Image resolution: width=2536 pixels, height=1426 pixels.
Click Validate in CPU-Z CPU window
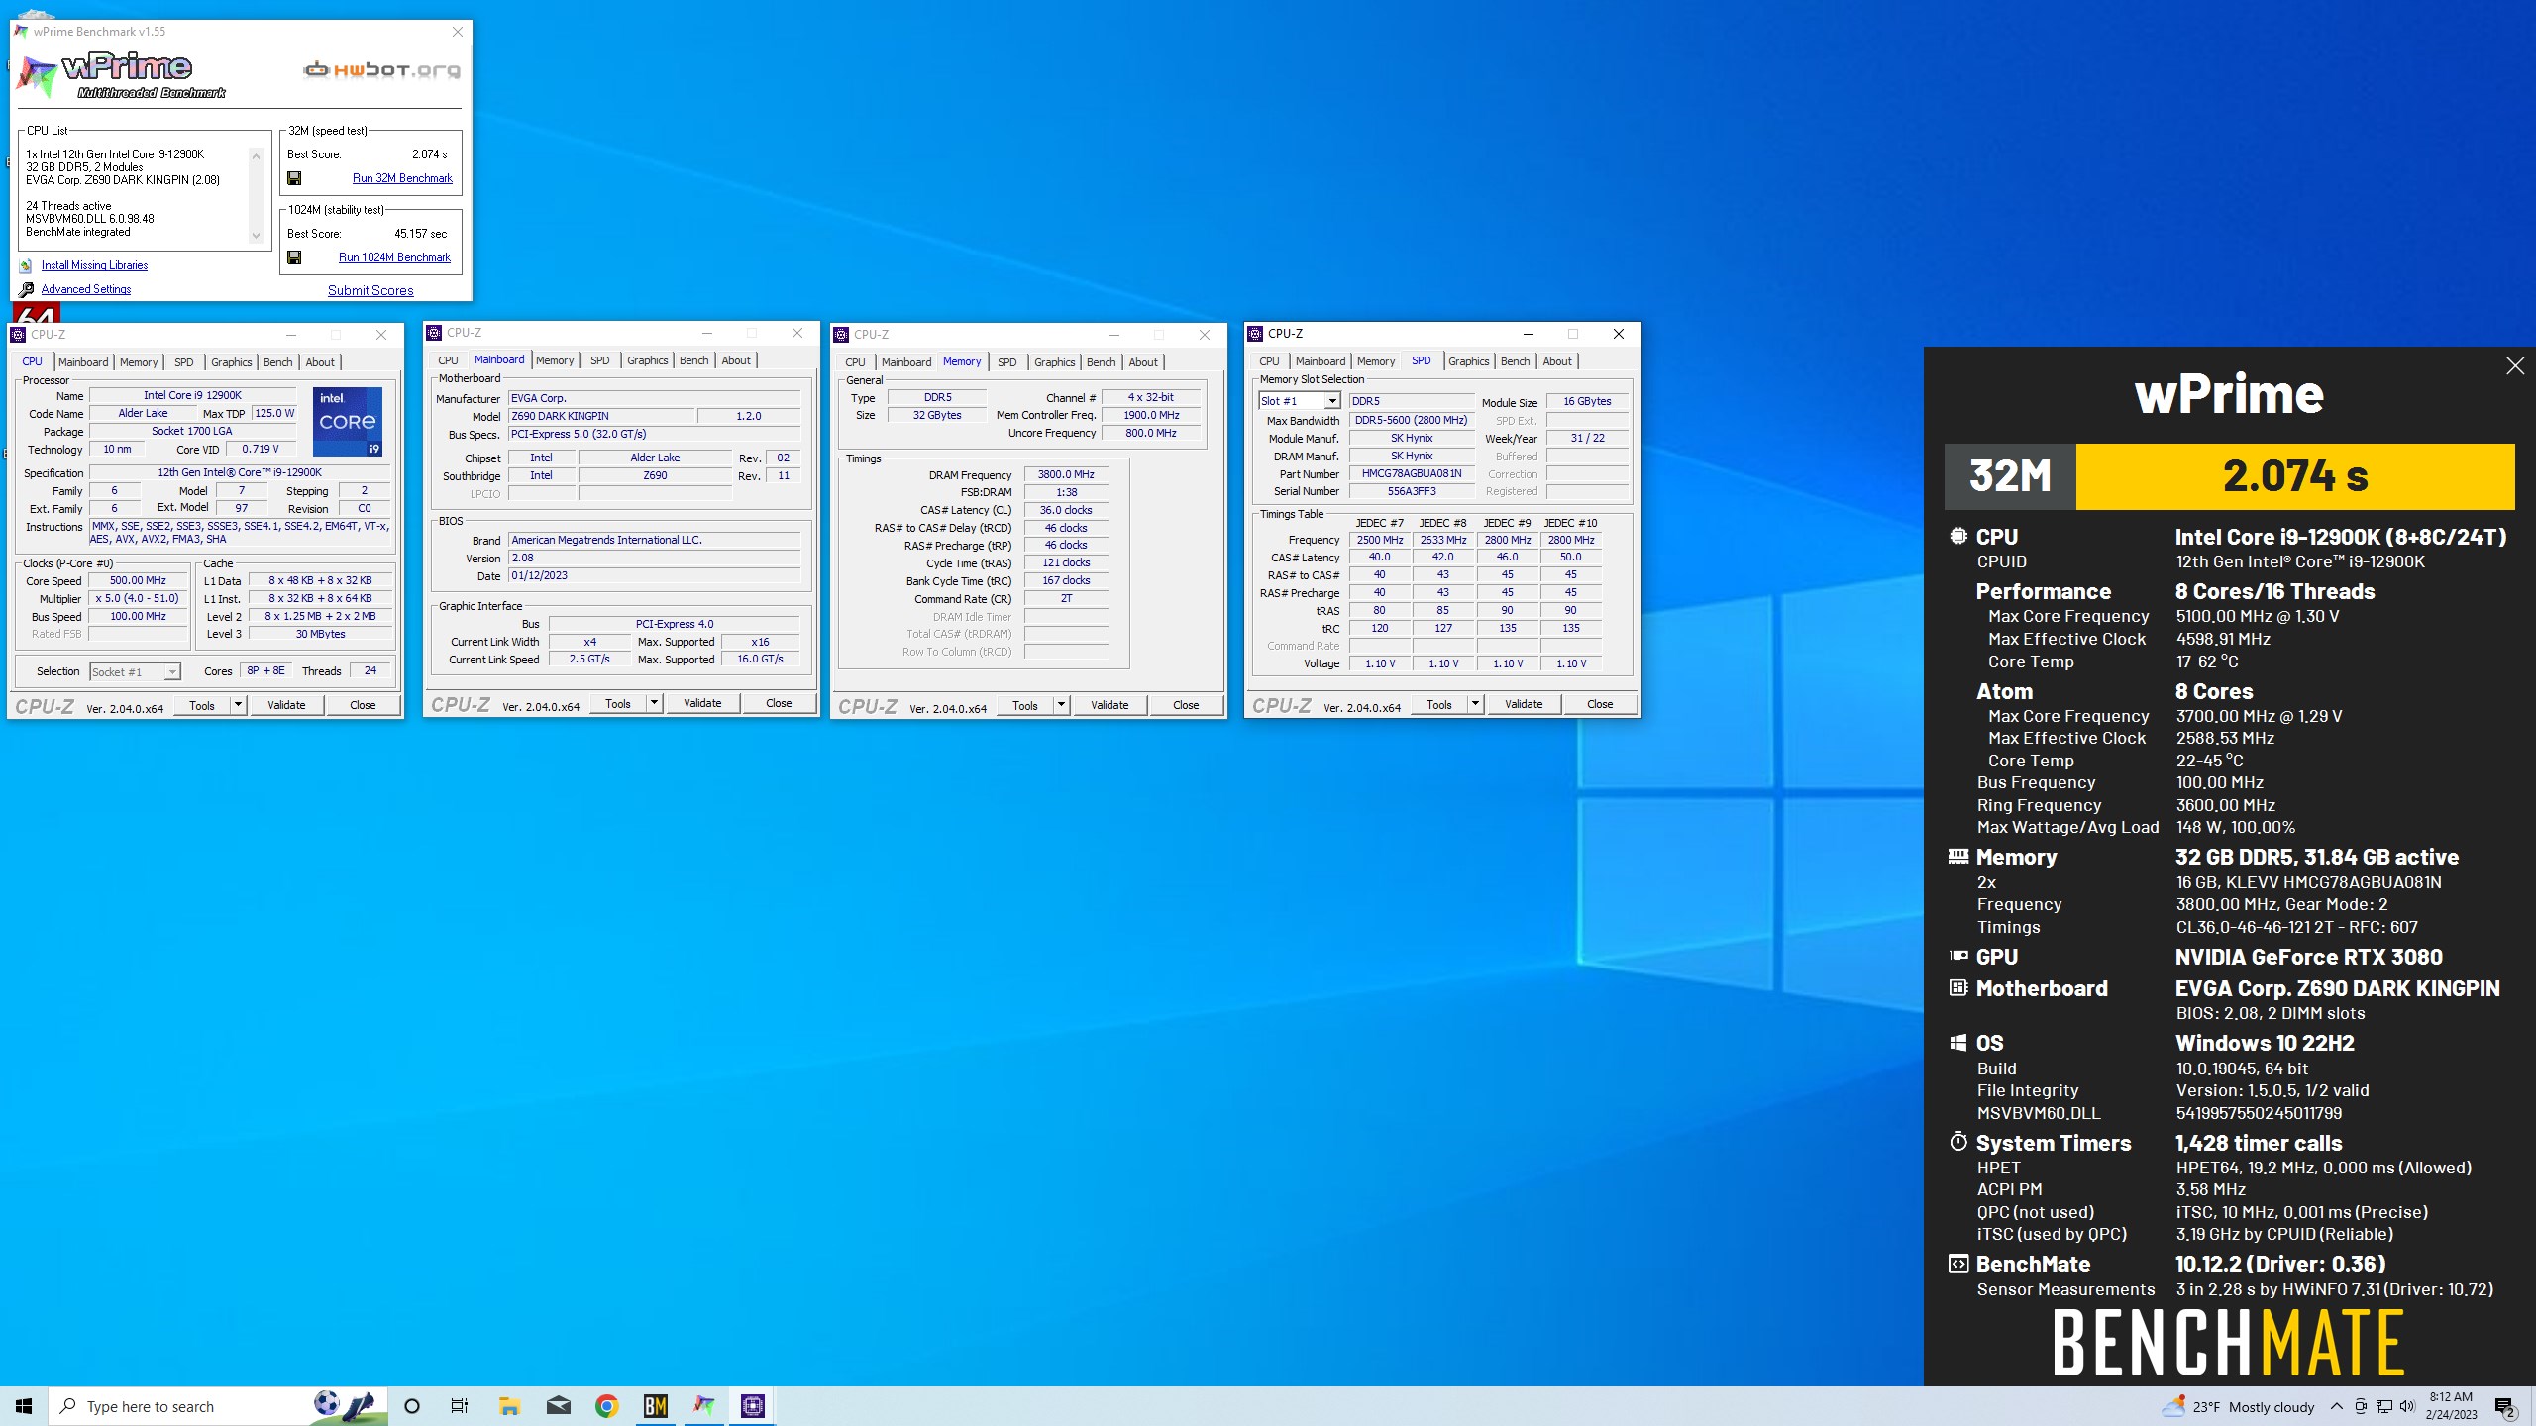pyautogui.click(x=286, y=705)
